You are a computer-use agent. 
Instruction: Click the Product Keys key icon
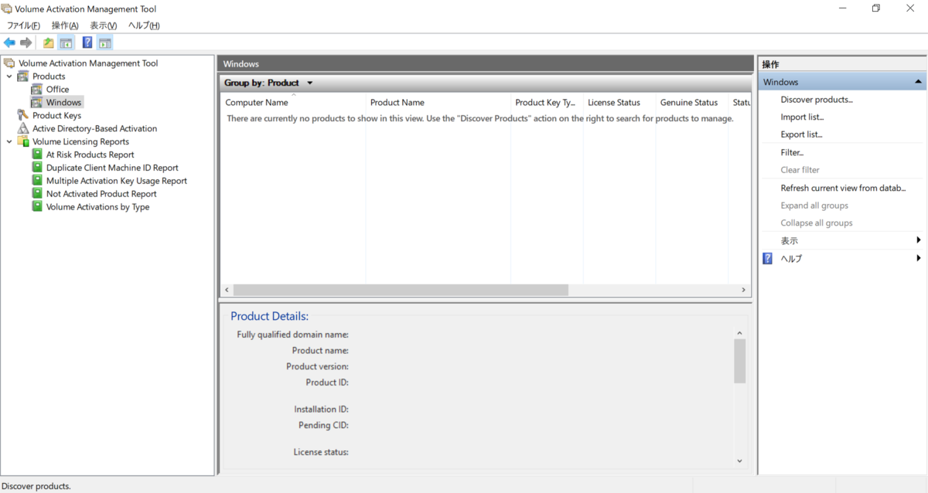pos(23,115)
